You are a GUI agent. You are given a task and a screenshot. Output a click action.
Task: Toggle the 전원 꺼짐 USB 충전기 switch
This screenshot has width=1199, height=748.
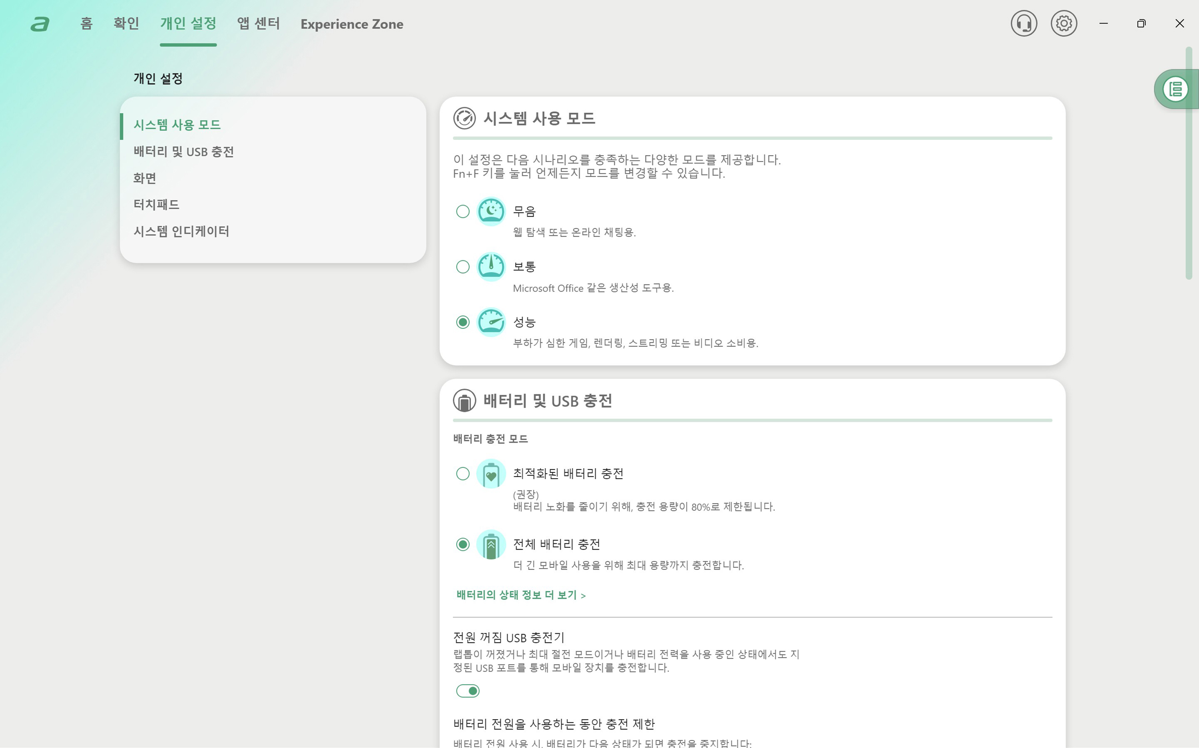tap(468, 691)
